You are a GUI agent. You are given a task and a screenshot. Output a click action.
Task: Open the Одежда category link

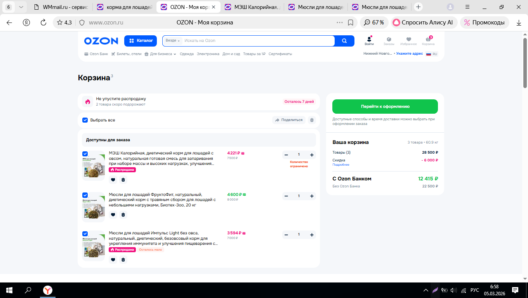tap(187, 54)
